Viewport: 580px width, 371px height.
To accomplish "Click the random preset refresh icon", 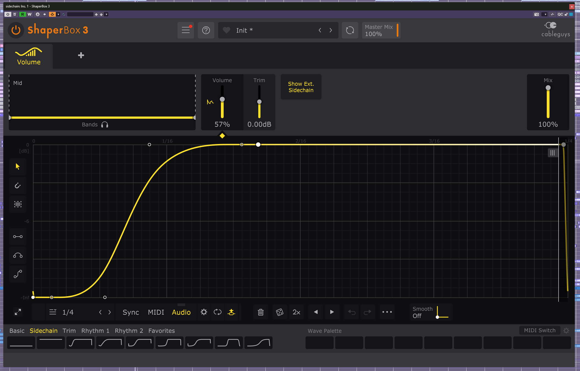I will (350, 30).
